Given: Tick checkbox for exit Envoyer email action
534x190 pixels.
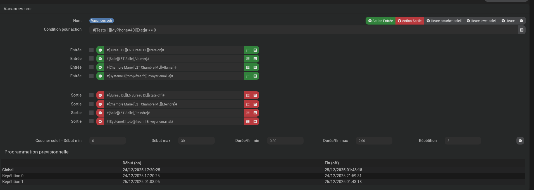Looking at the screenshot, I should pyautogui.click(x=91, y=121).
